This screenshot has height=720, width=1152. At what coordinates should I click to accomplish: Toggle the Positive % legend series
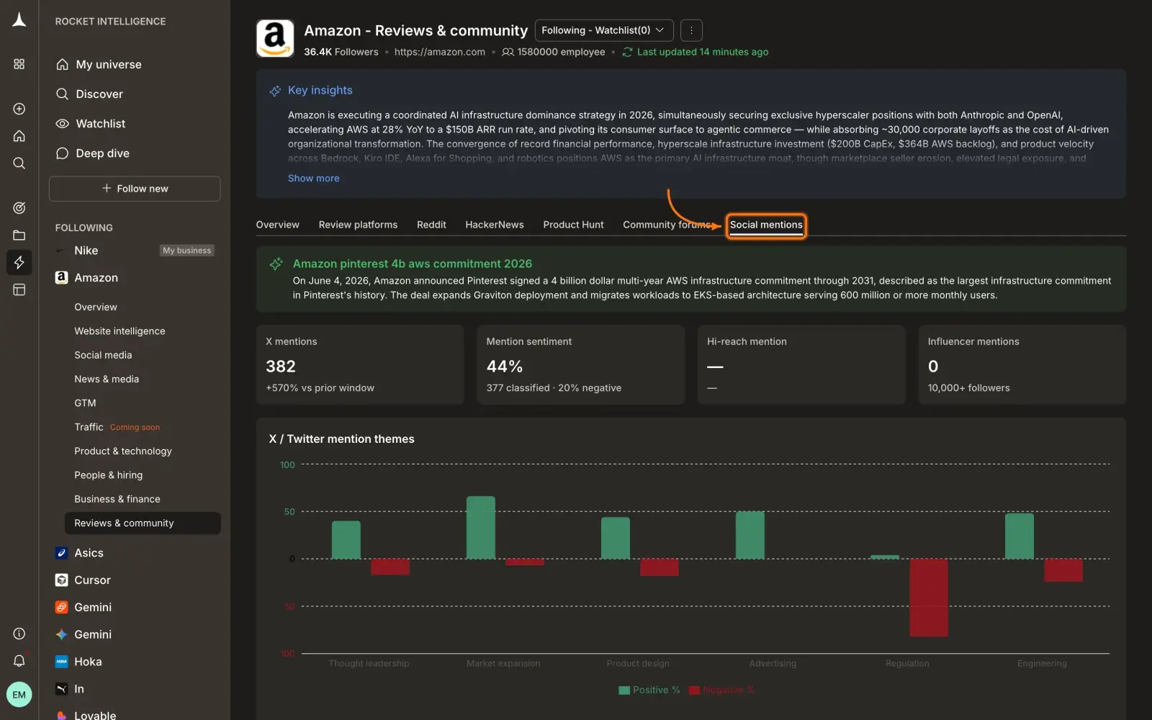click(x=649, y=690)
